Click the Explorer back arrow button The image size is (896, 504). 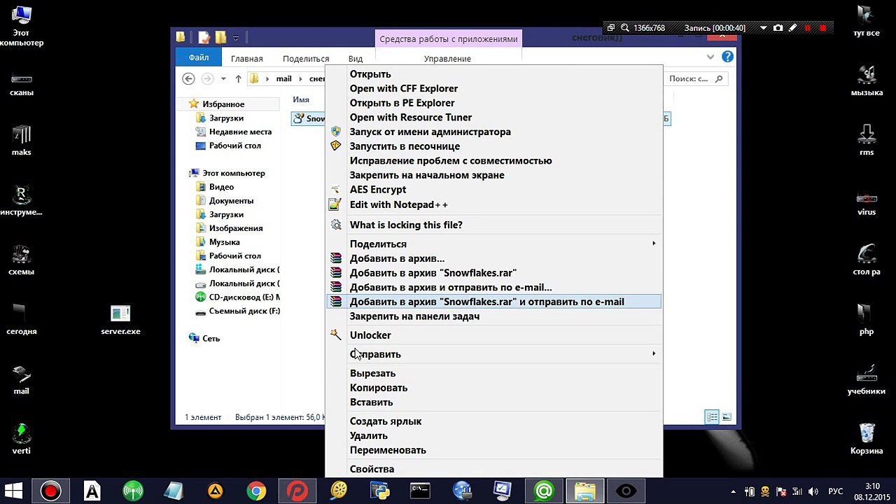tap(188, 78)
